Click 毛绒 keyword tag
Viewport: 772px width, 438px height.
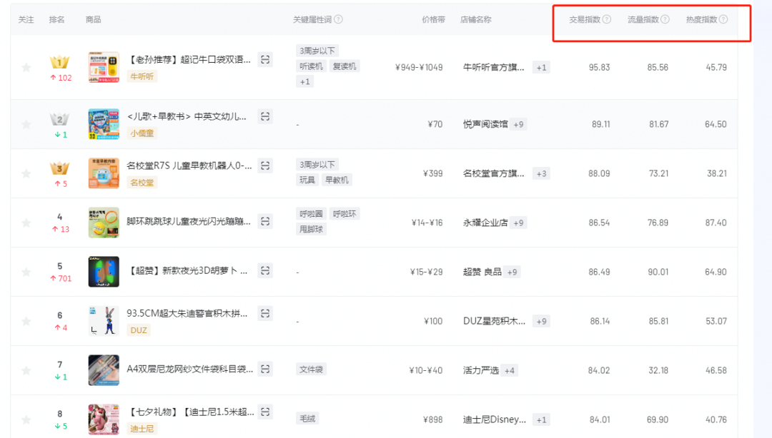click(x=307, y=418)
